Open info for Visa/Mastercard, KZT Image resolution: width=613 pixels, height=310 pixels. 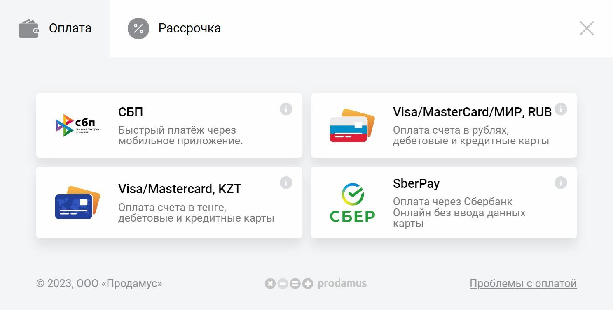(x=286, y=183)
